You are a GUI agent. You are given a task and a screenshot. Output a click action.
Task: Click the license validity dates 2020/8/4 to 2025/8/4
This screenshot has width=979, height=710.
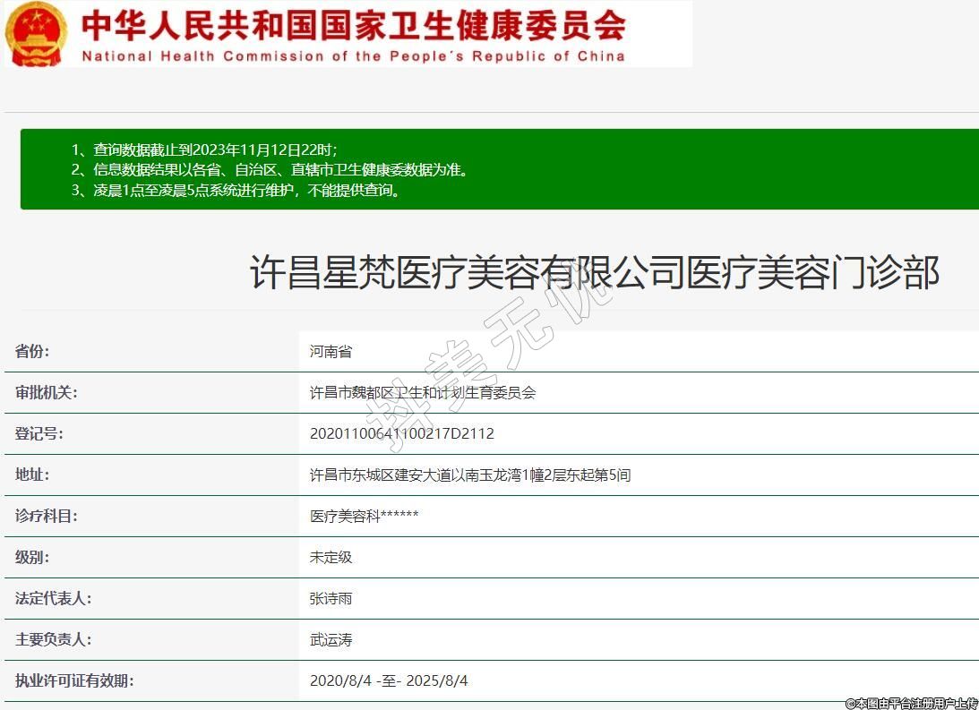click(388, 680)
